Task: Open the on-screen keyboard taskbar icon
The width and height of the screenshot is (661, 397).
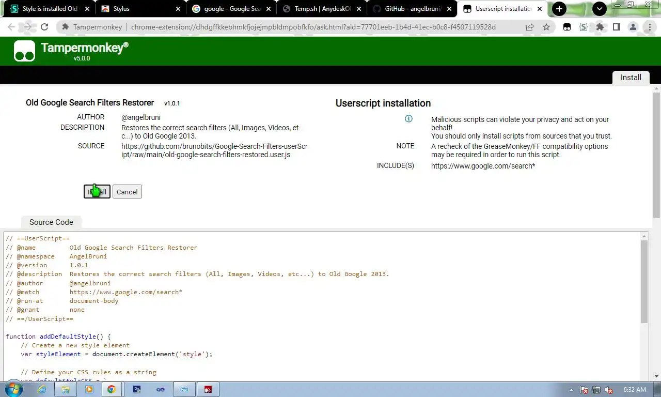Action: point(184,389)
